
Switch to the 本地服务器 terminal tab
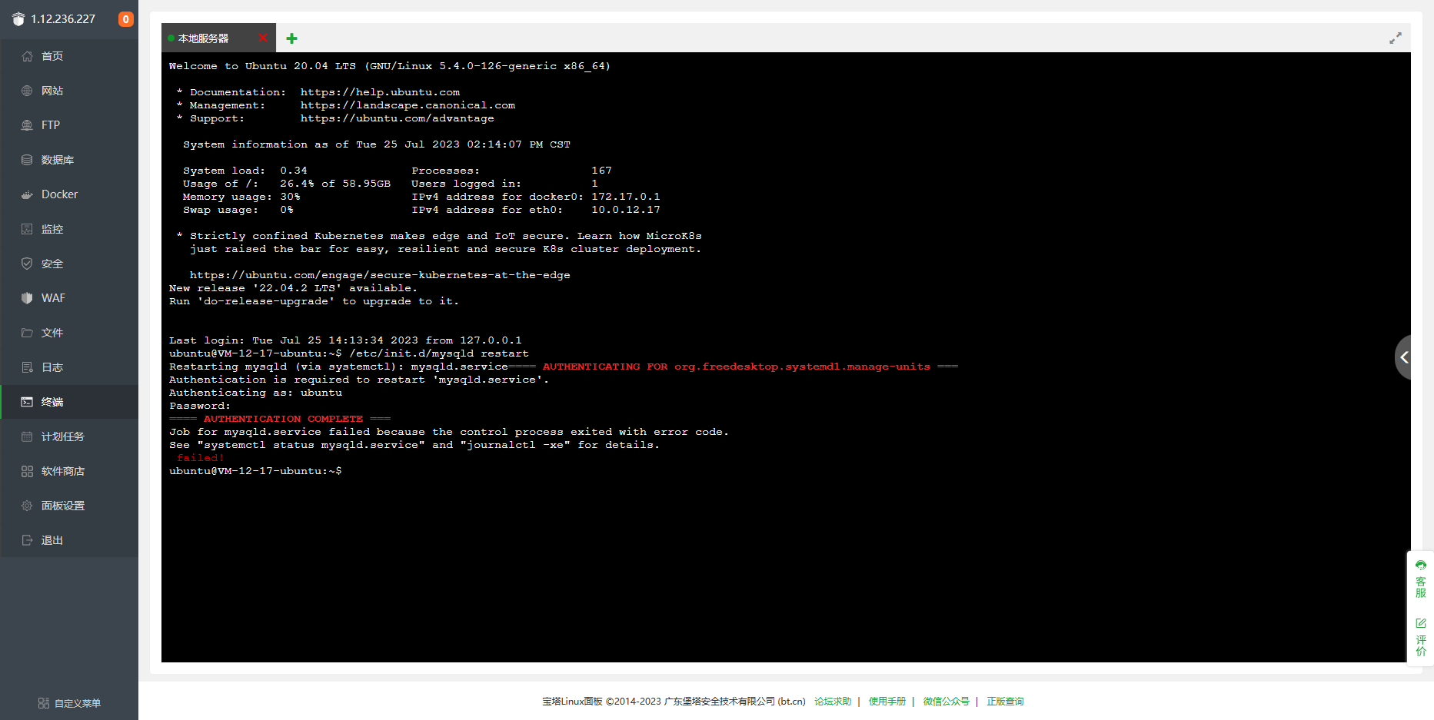point(204,38)
